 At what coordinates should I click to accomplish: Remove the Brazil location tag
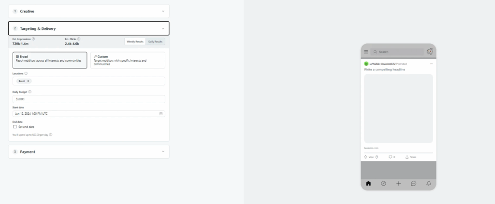pyautogui.click(x=28, y=81)
